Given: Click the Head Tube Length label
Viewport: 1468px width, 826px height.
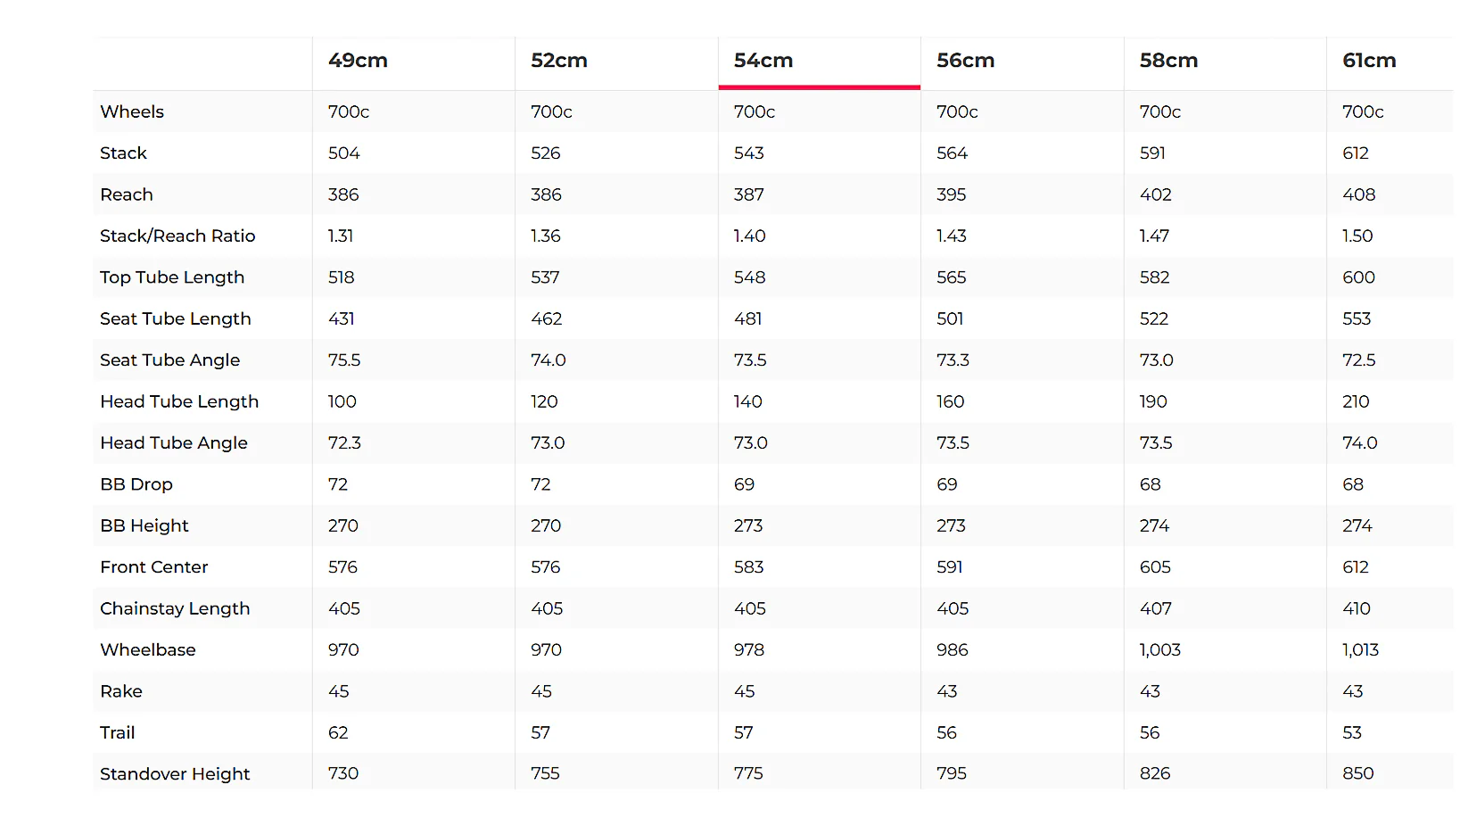Looking at the screenshot, I should click(x=179, y=401).
